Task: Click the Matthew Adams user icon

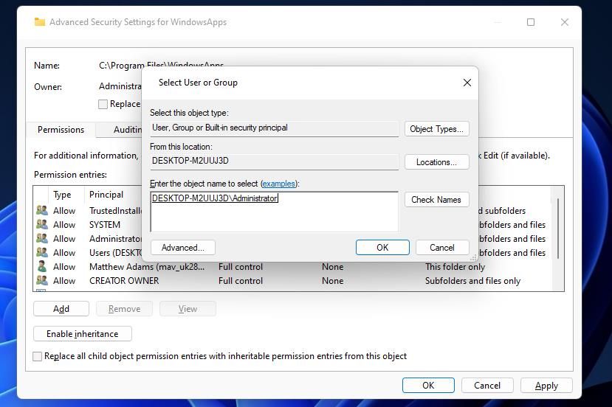Action: 42,266
